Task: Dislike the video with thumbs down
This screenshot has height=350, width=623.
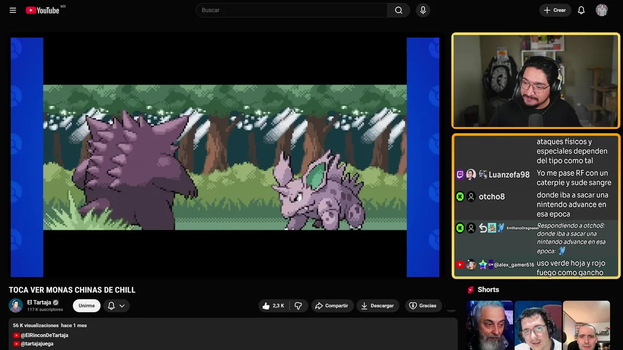Action: 298,306
